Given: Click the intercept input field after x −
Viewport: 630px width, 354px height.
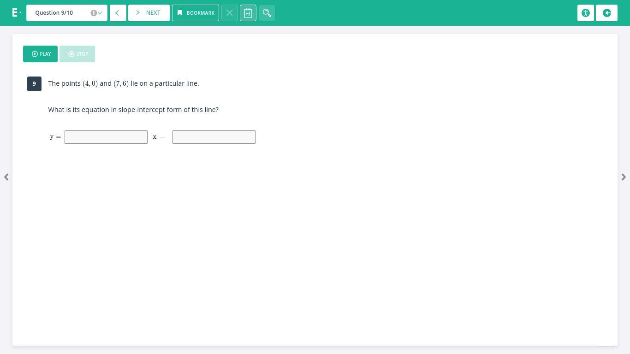Looking at the screenshot, I should tap(214, 137).
